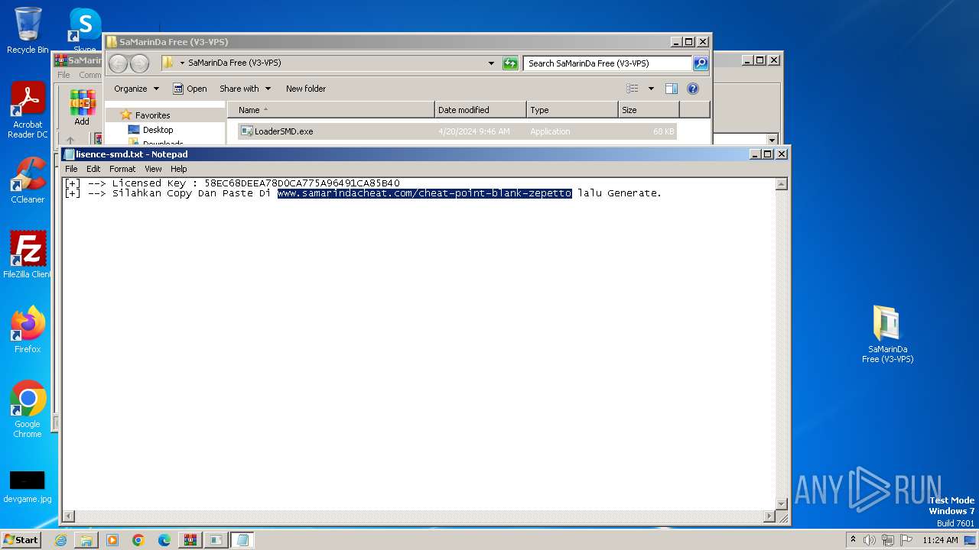Screen dimensions: 979x550
Task: Click the Start button
Action: coord(21,540)
